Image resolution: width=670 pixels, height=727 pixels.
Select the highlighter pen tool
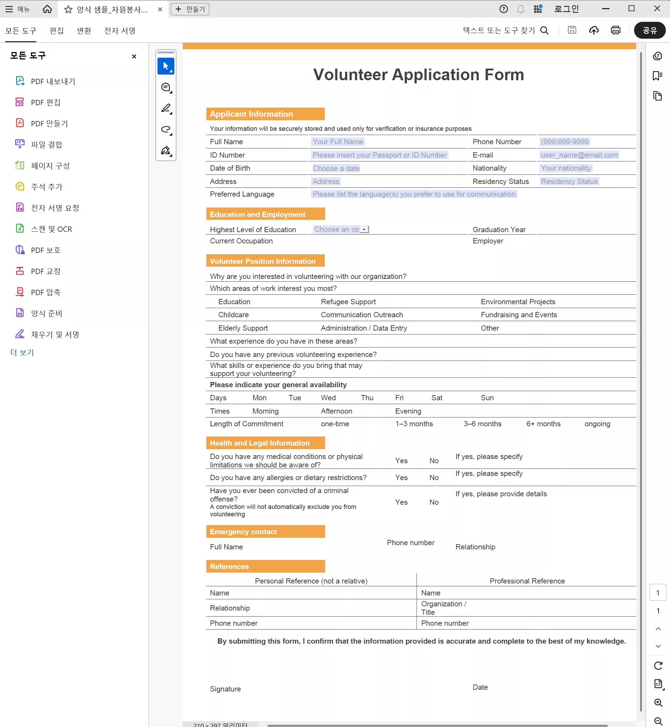coord(166,108)
